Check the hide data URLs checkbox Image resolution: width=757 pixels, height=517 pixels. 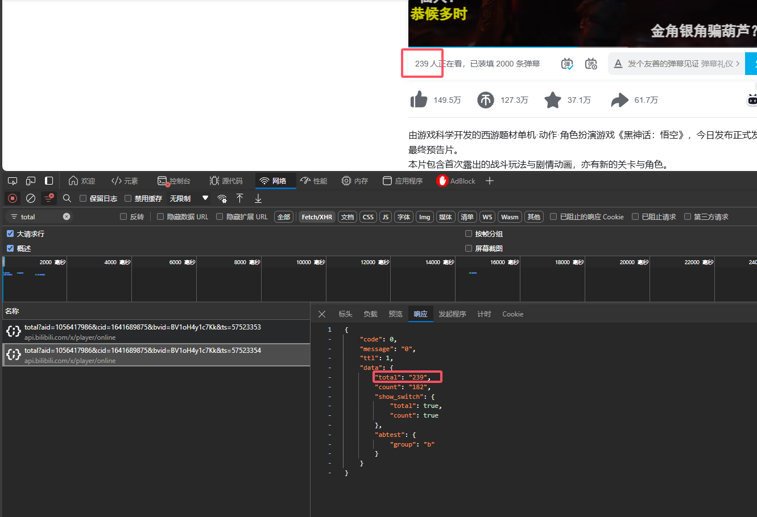pos(160,216)
